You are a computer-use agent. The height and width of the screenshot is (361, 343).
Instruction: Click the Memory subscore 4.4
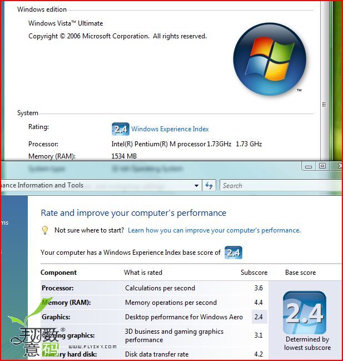click(x=259, y=303)
